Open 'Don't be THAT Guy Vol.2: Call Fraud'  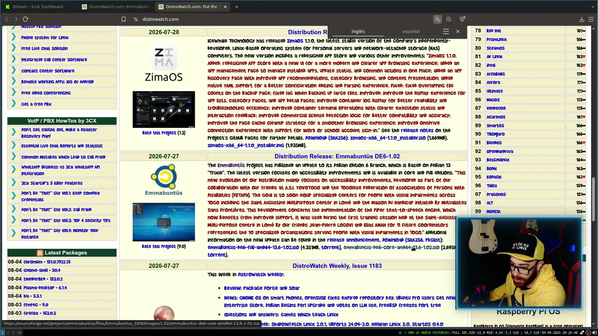56,210
